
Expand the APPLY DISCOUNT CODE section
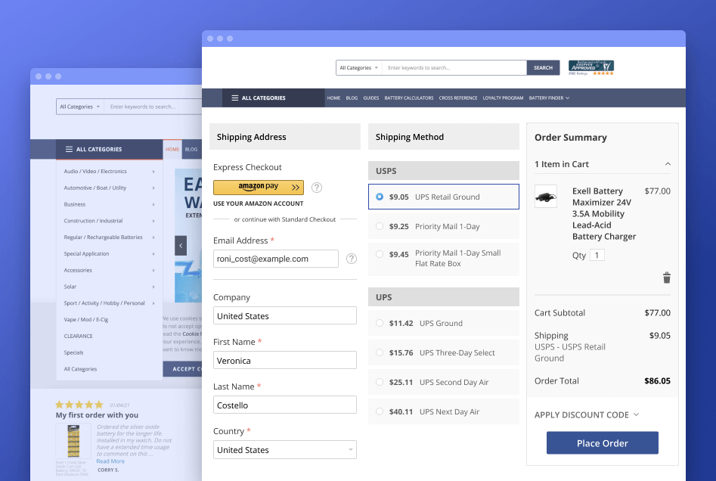coord(587,414)
